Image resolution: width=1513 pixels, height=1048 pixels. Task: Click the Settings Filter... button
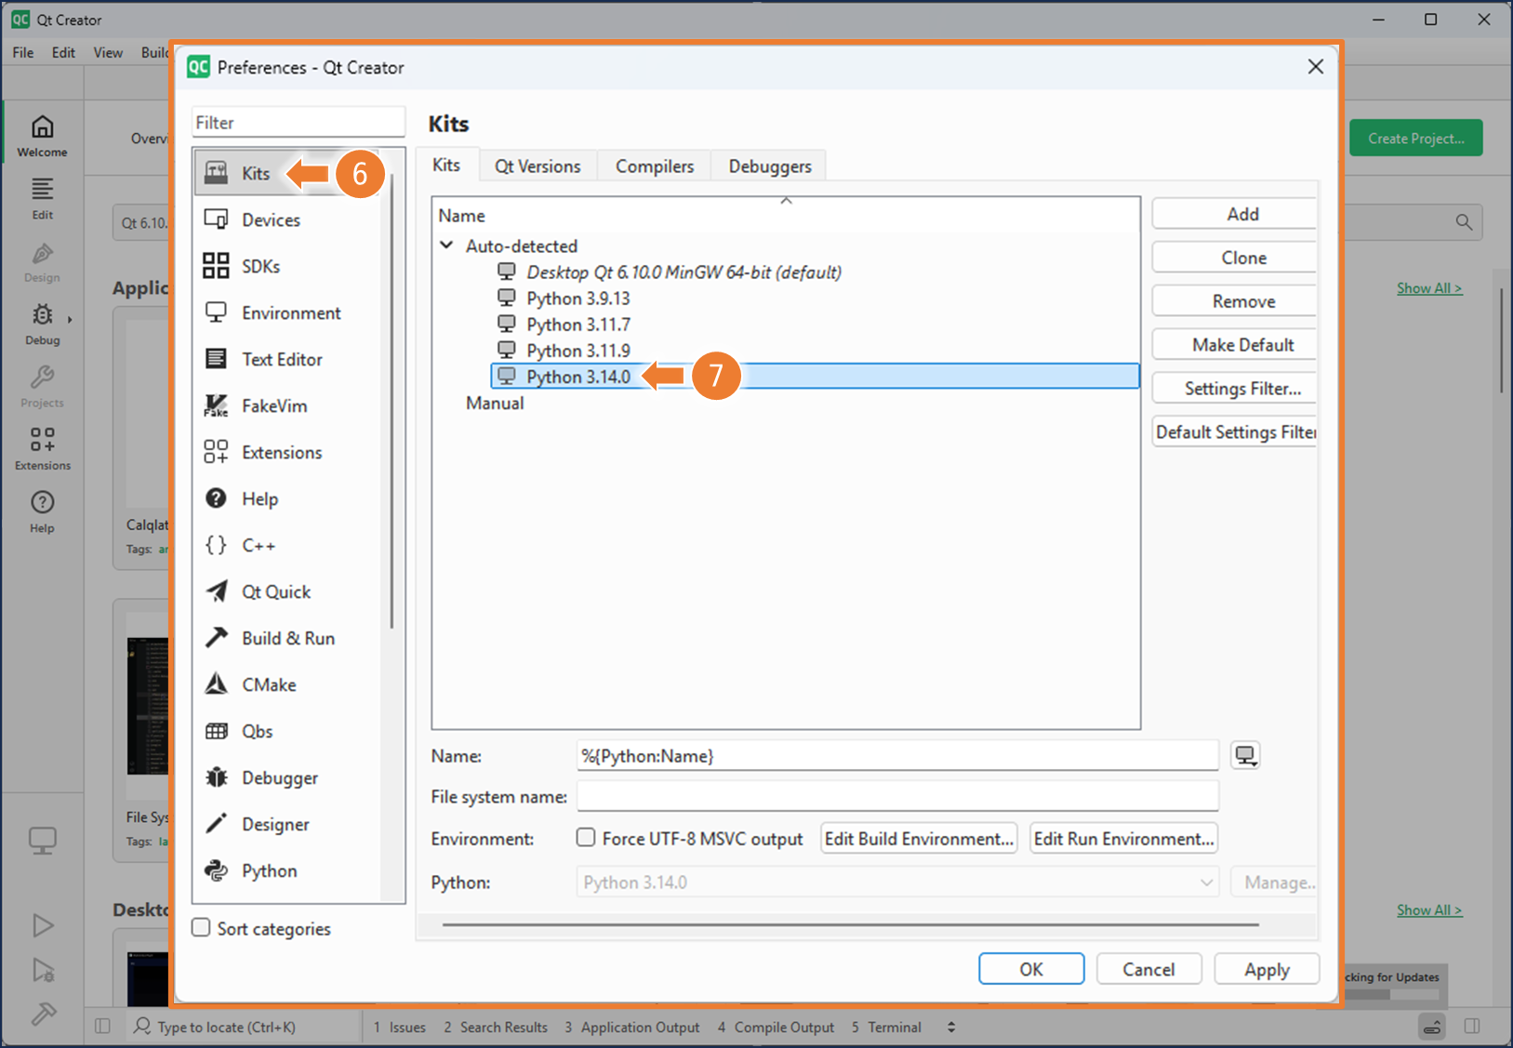1234,389
